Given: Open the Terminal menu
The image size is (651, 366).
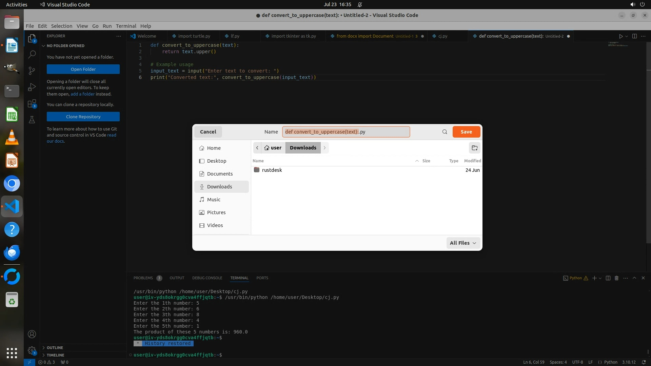Looking at the screenshot, I should [126, 26].
